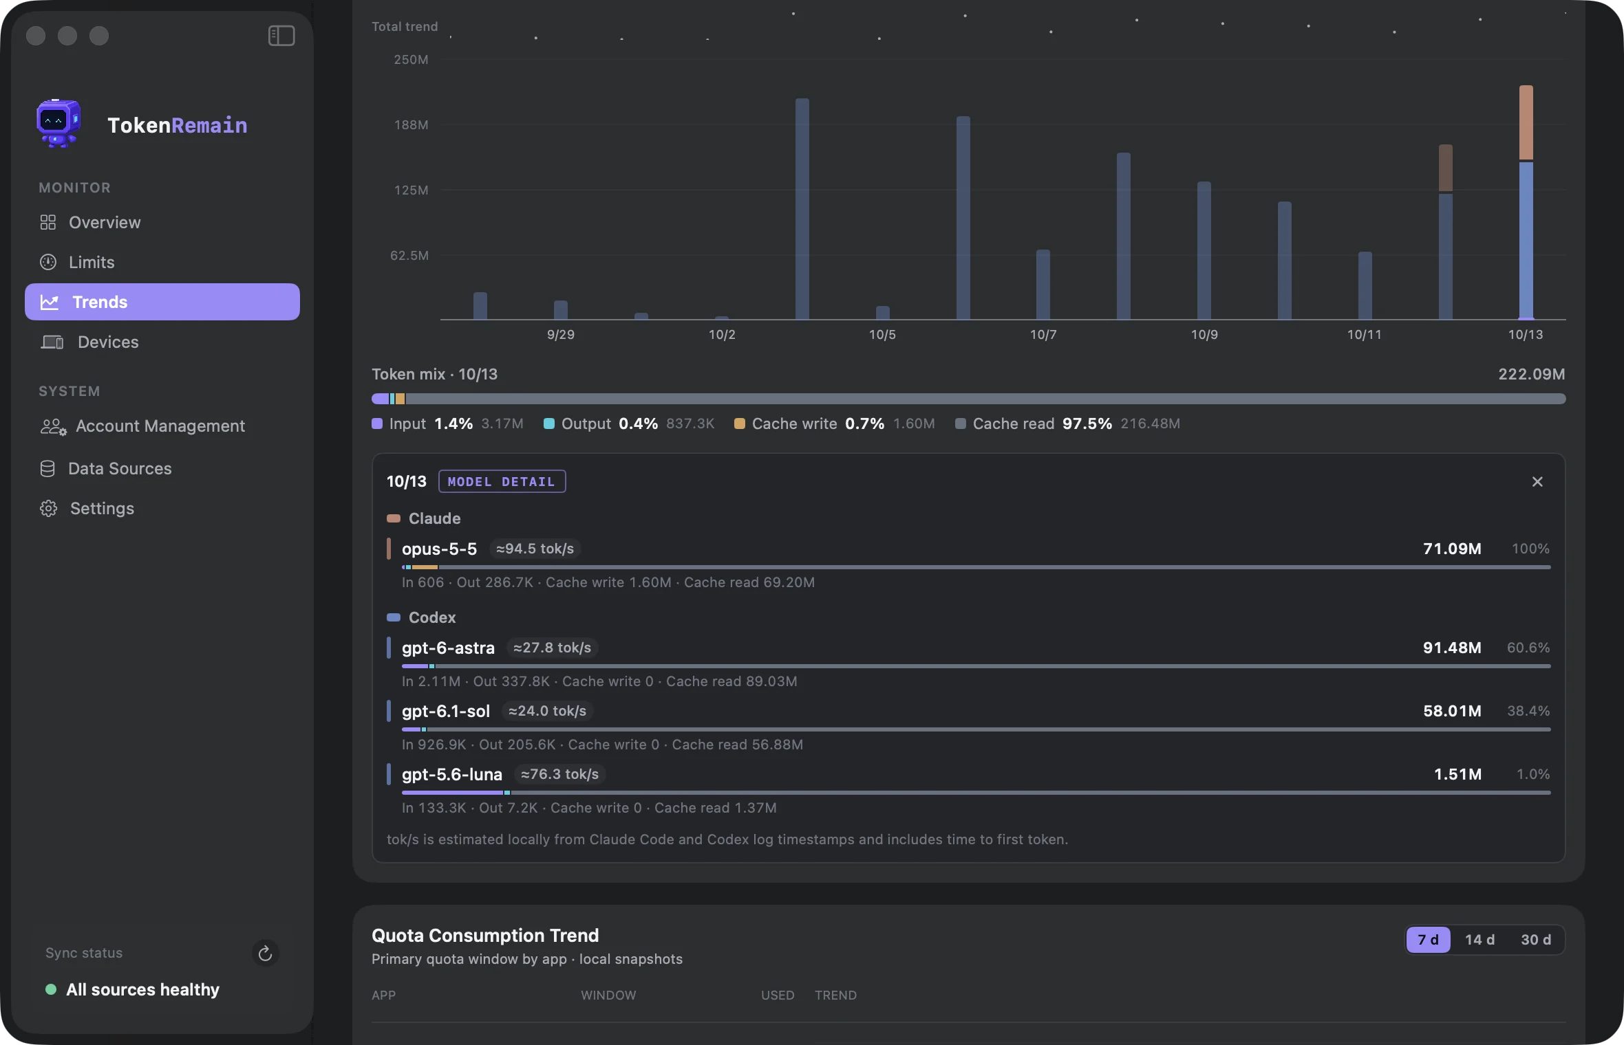The image size is (1624, 1045).
Task: Select the gpt-5.6-luna model row
Action: pyautogui.click(x=968, y=791)
